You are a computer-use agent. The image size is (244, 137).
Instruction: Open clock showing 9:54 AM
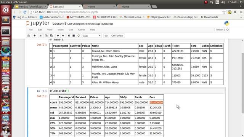233,2
